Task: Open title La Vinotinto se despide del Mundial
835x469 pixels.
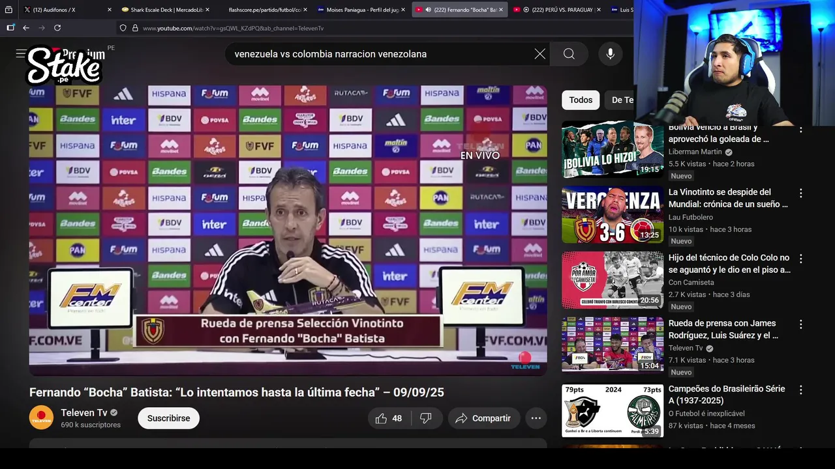Action: point(728,198)
